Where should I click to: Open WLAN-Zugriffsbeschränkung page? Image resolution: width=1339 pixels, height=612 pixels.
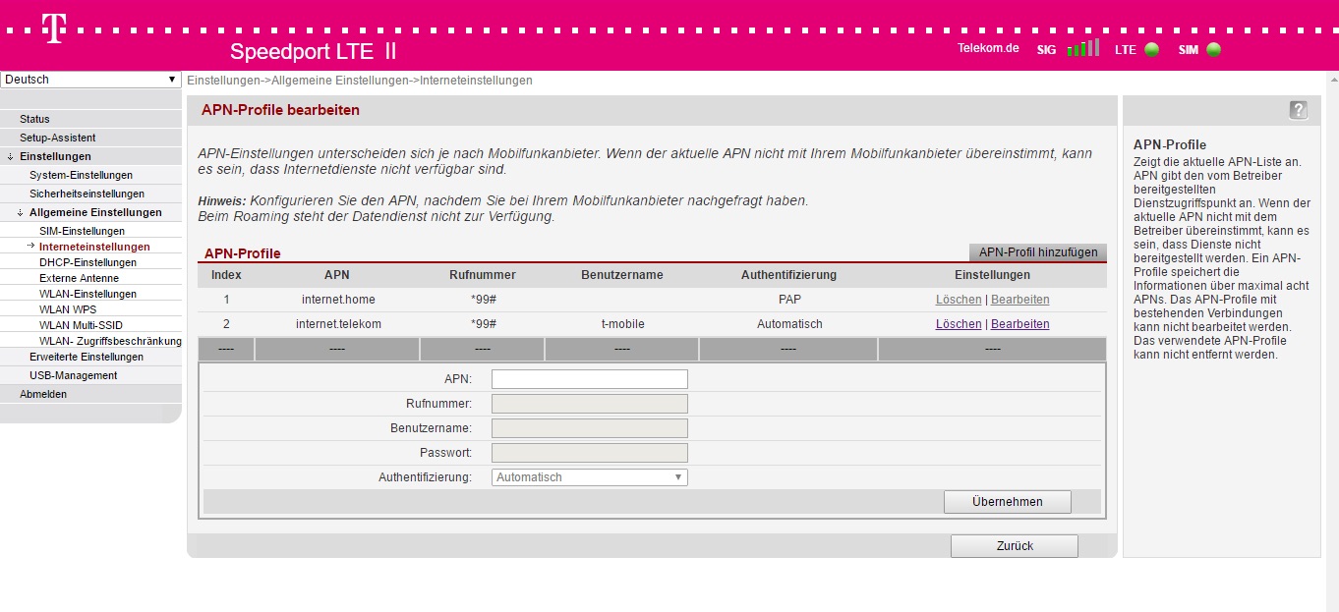[x=110, y=341]
